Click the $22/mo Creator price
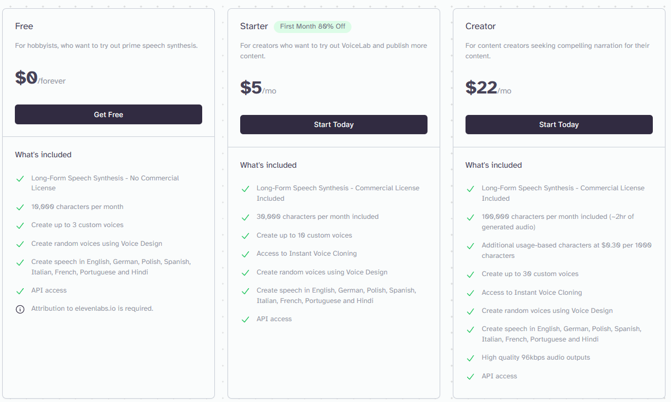Image resolution: width=671 pixels, height=402 pixels. 488,88
